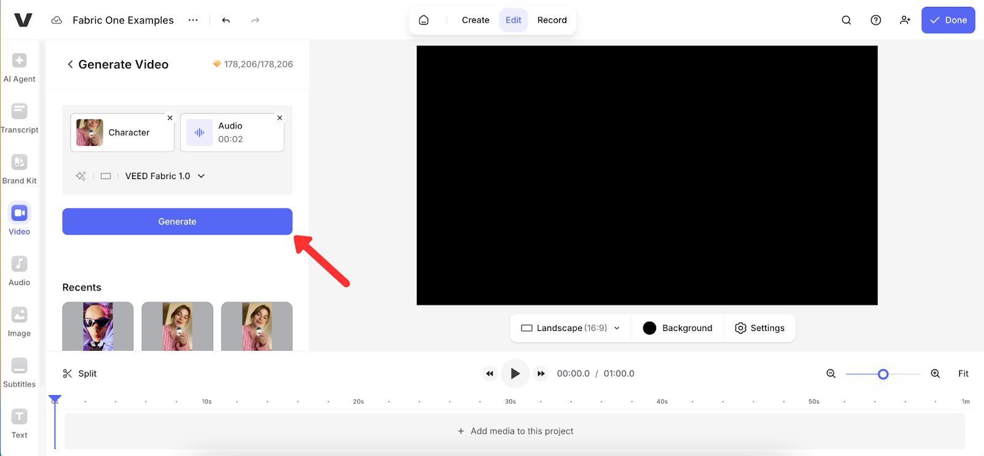This screenshot has width=984, height=456.
Task: Go to the home page icon
Action: (424, 20)
